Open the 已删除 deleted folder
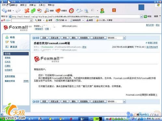This screenshot has width=162, height=121. pos(7,66)
